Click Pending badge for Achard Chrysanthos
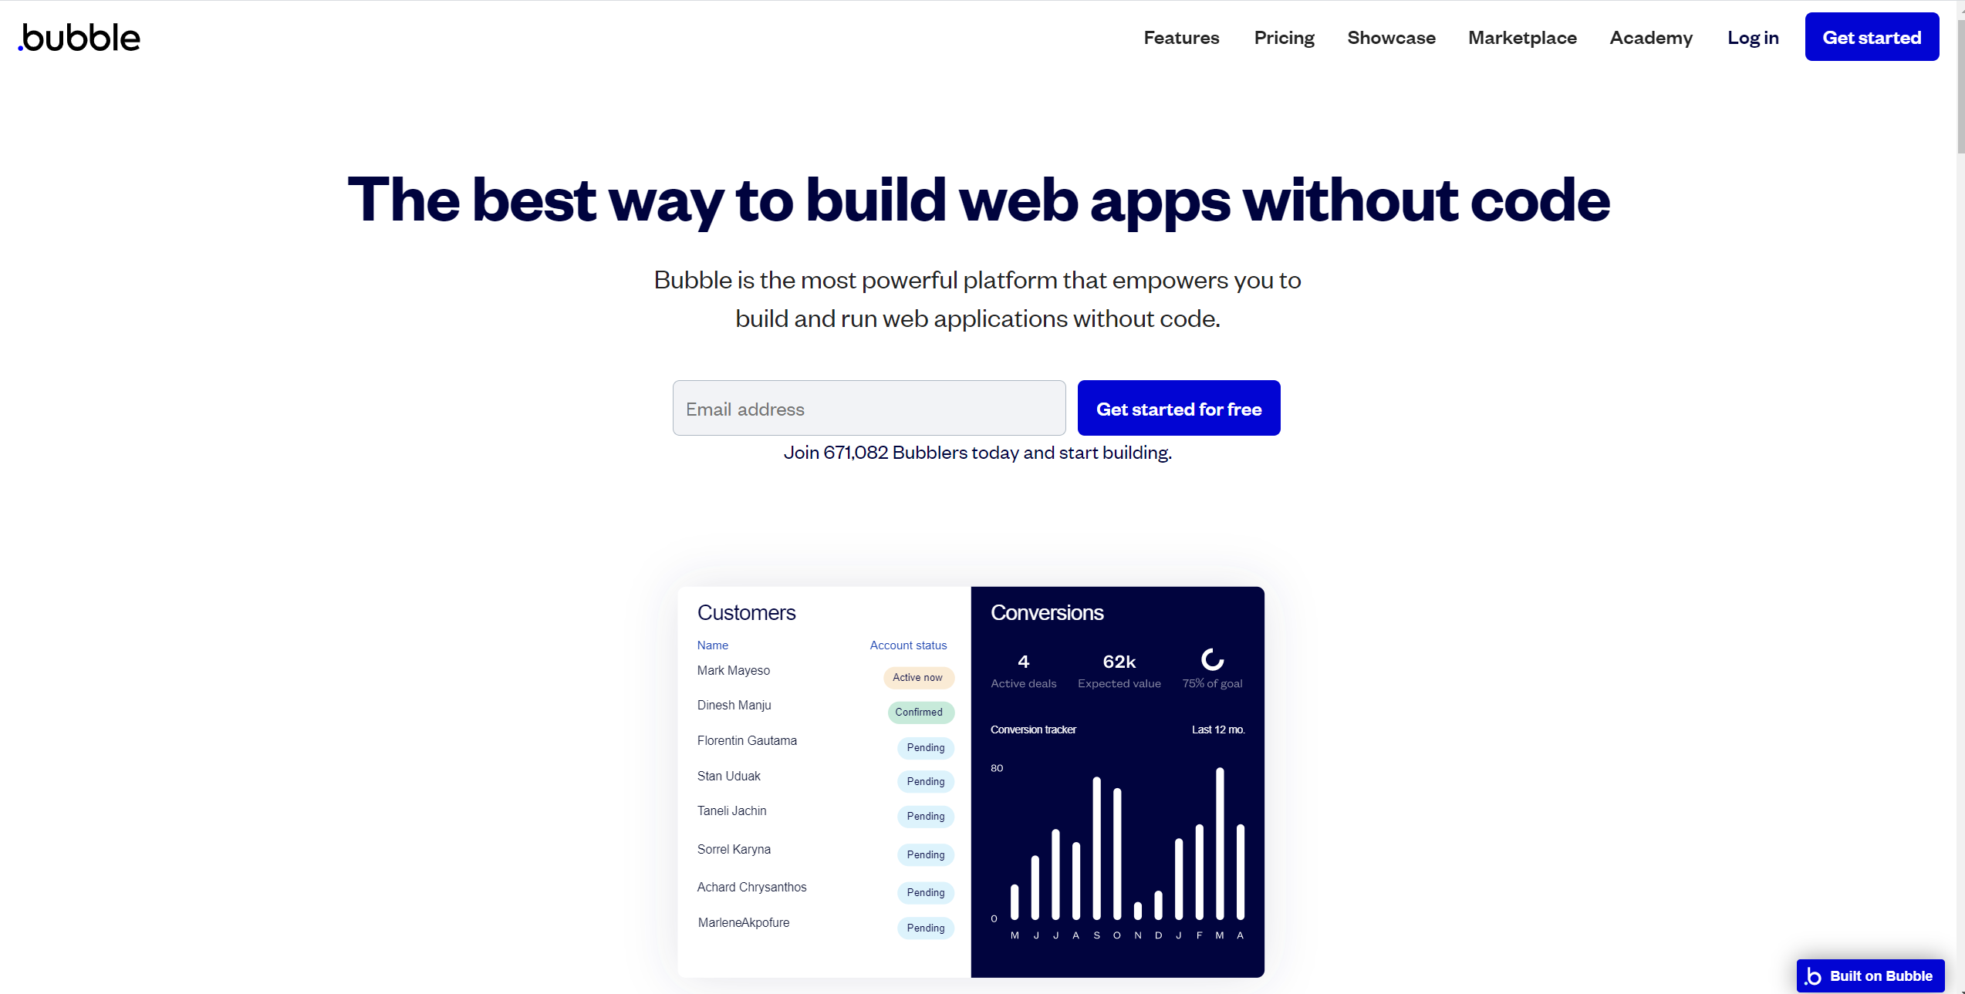This screenshot has height=994, width=1965. click(x=925, y=892)
